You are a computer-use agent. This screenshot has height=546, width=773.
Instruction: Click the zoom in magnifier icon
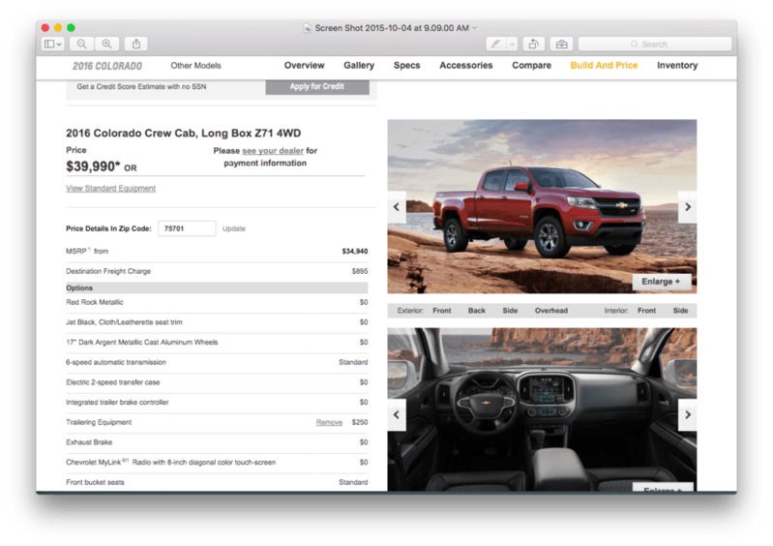tap(106, 44)
